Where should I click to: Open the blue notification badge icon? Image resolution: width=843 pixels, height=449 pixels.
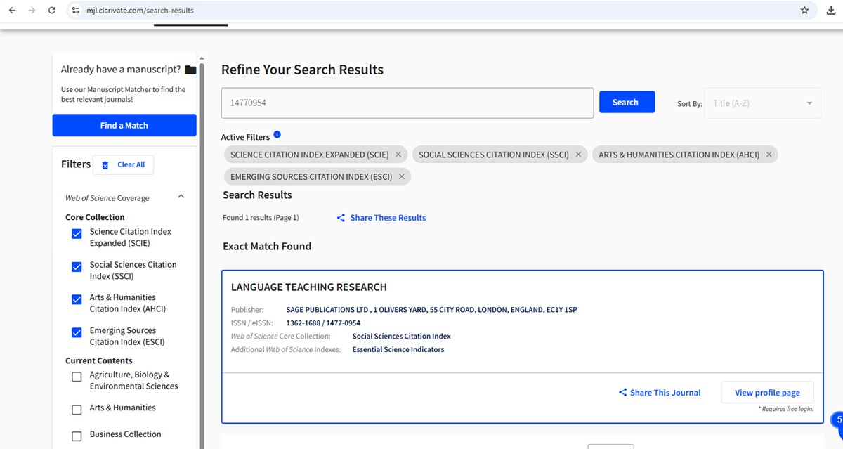tap(837, 420)
